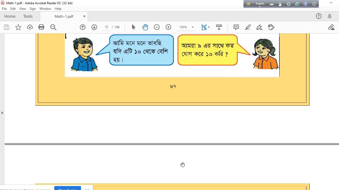Minimize the Acrobat Reader window
The height and width of the screenshot is (190, 339).
(x=331, y=3)
